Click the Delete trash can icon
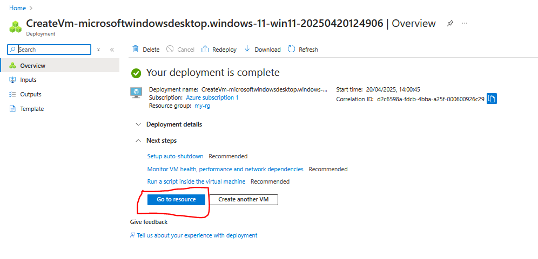Image resolution: width=538 pixels, height=259 pixels. pos(136,49)
